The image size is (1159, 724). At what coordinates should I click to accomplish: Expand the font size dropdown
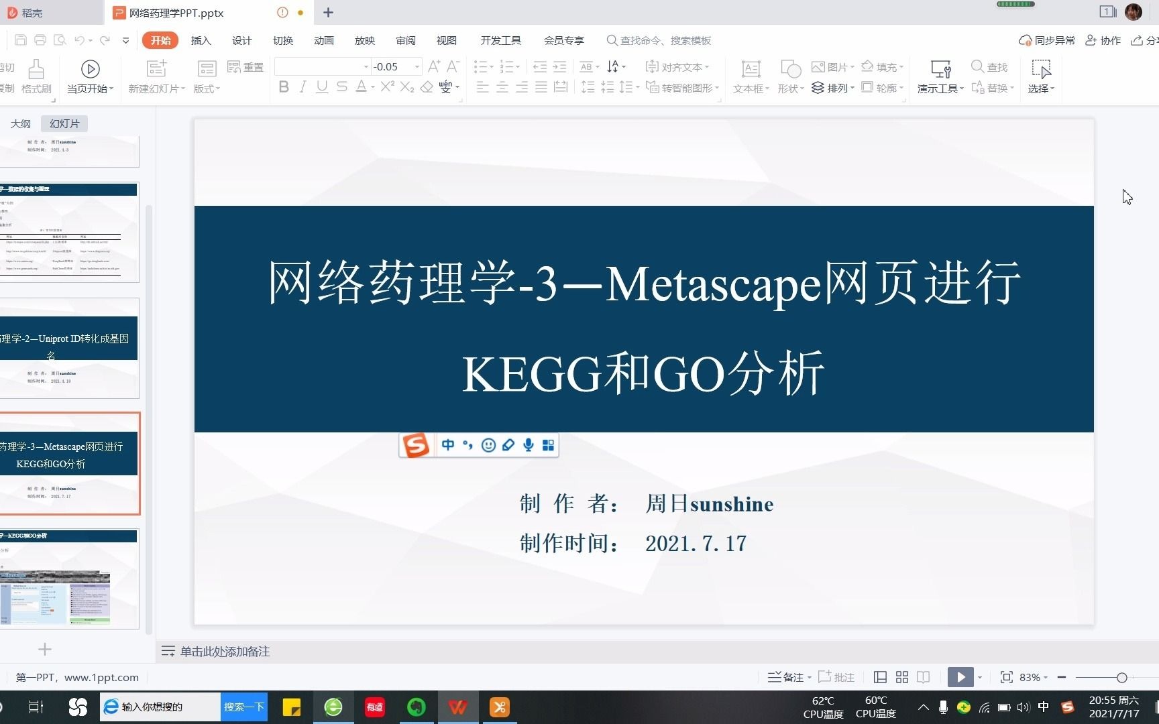[x=417, y=66]
